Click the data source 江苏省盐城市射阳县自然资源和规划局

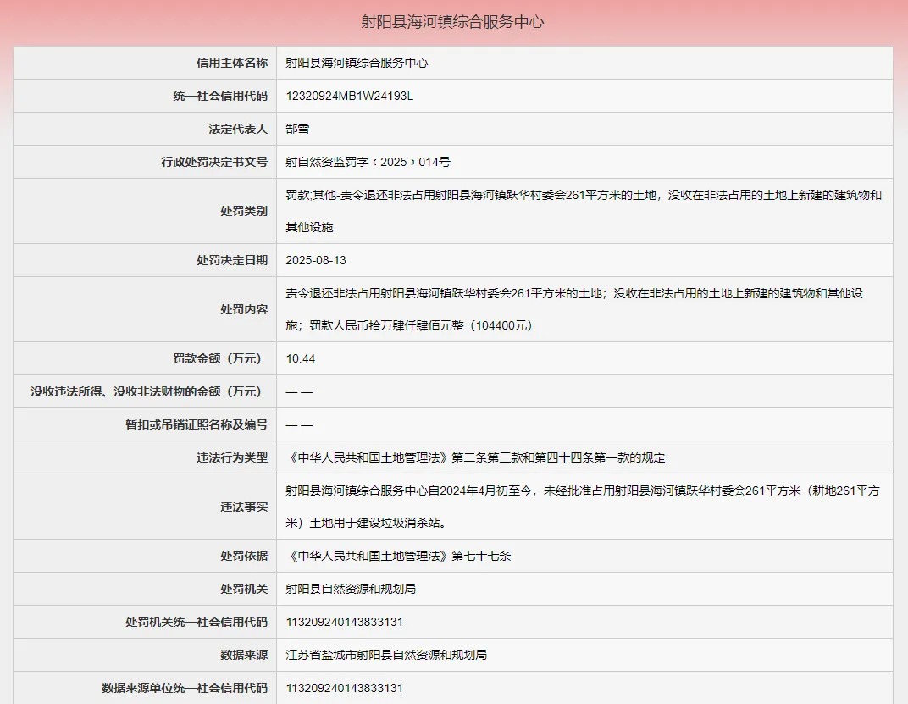pyautogui.click(x=386, y=656)
